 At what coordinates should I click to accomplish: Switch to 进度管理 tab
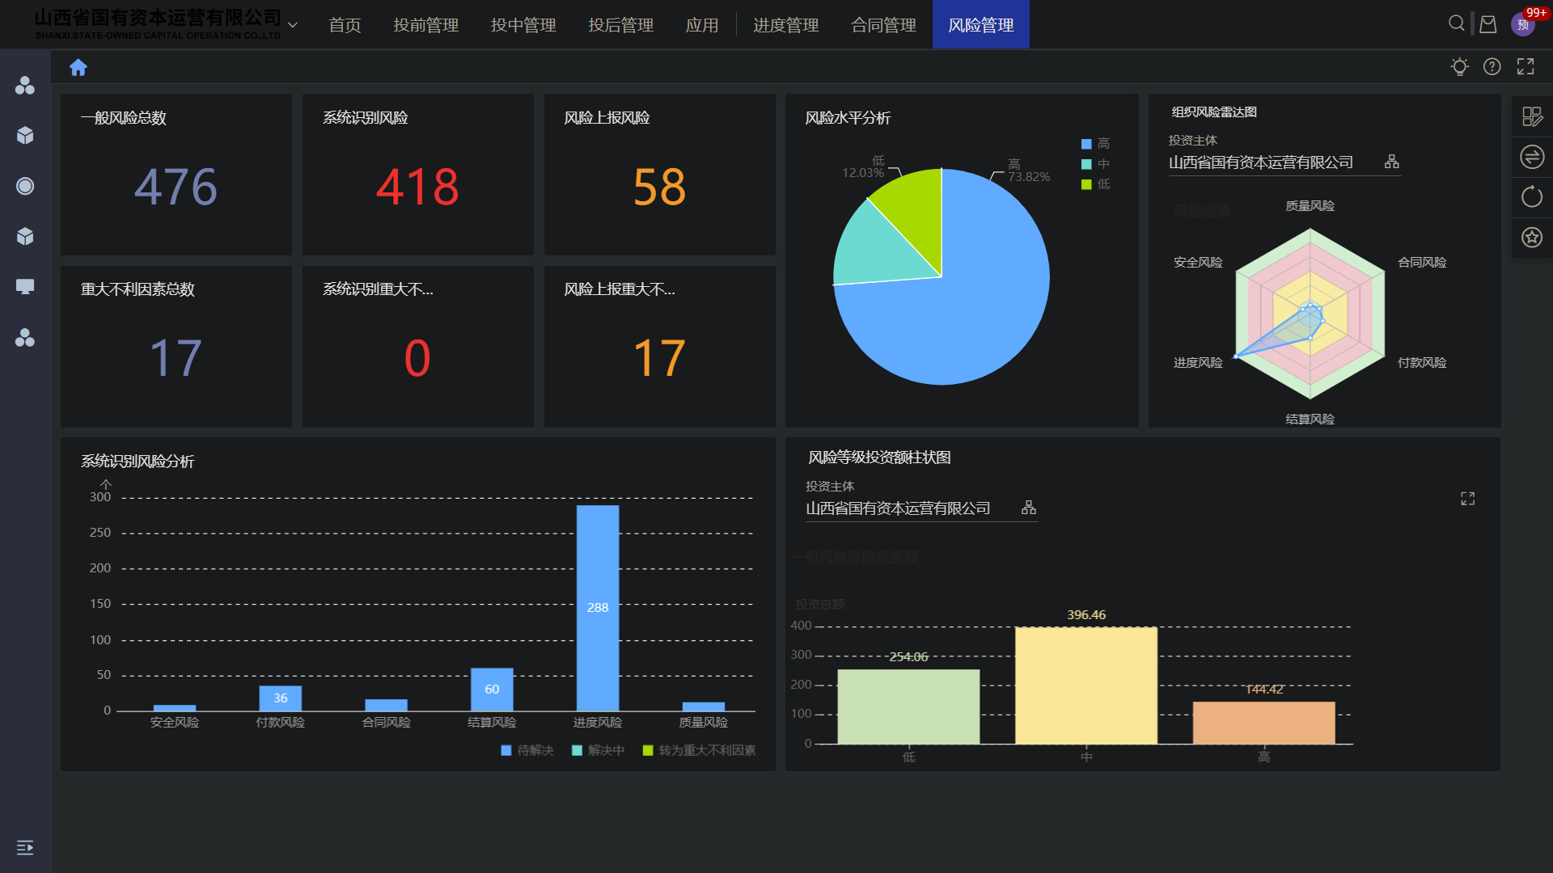(785, 25)
